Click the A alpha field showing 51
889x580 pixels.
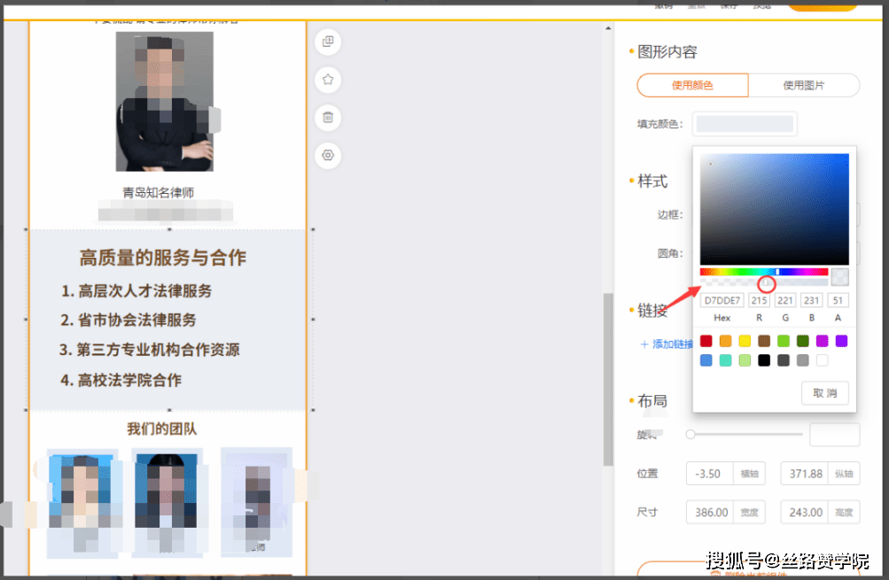(x=838, y=300)
